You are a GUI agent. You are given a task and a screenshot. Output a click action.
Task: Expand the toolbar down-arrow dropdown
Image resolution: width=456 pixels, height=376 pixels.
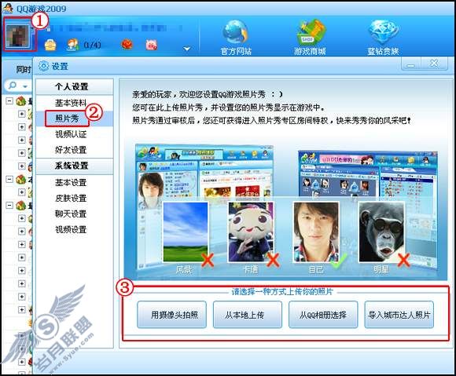pos(187,49)
